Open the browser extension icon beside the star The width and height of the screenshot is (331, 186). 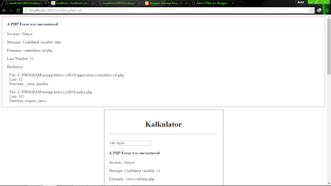[319, 10]
